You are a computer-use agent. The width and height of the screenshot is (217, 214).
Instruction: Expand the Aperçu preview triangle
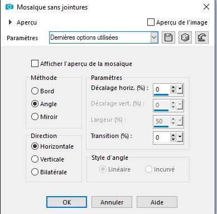pyautogui.click(x=10, y=22)
